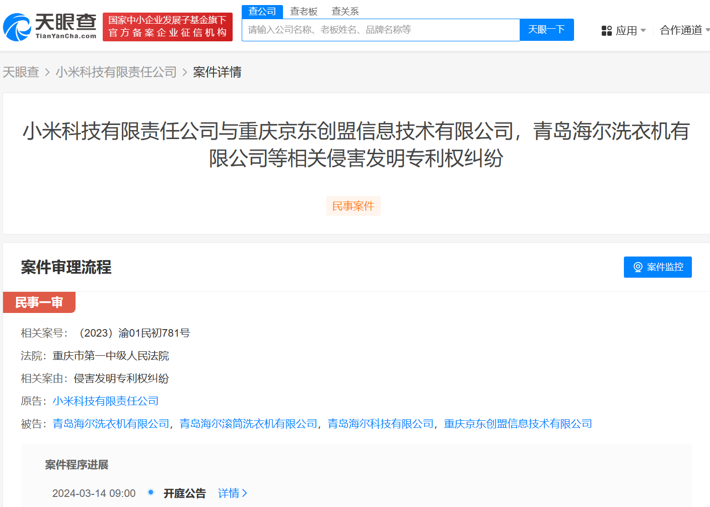Viewport: 710px width, 507px height.
Task: Expand the 合作通道 dropdown
Action: tap(685, 30)
